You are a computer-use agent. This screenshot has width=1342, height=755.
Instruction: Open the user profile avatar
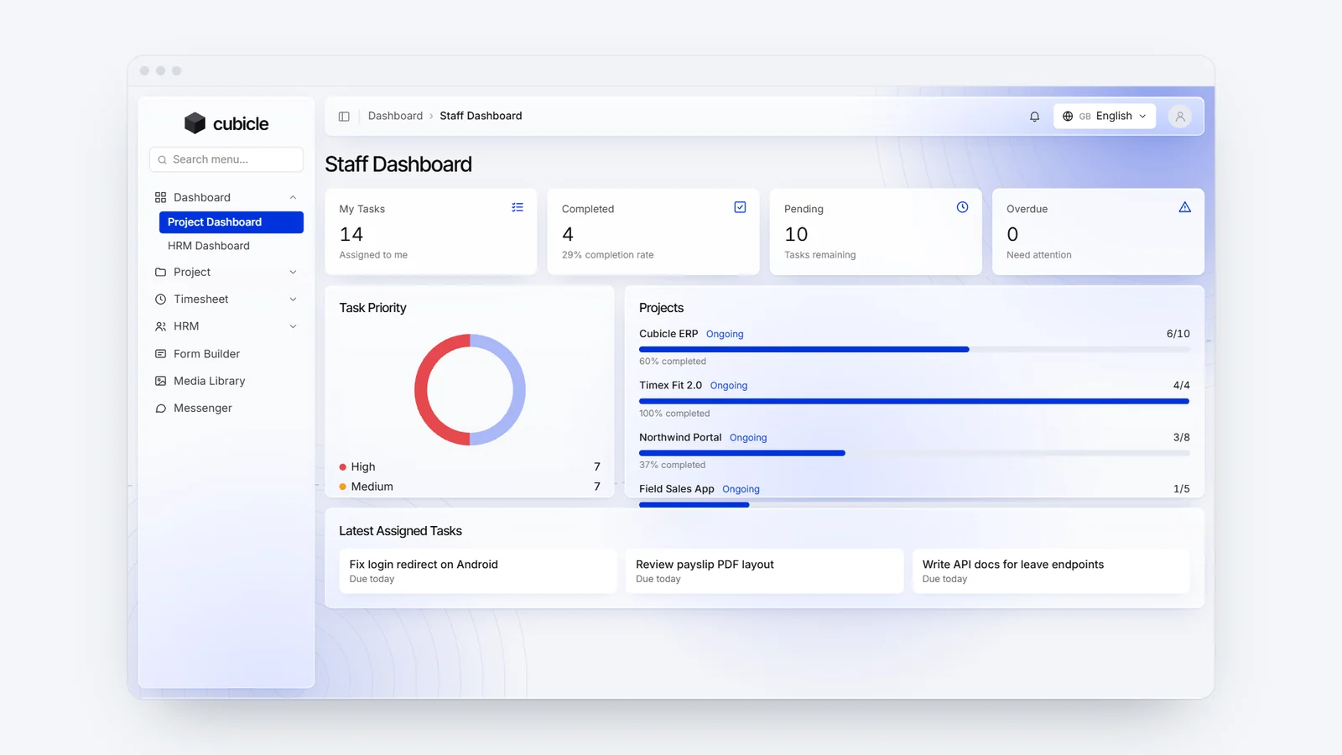(x=1180, y=117)
